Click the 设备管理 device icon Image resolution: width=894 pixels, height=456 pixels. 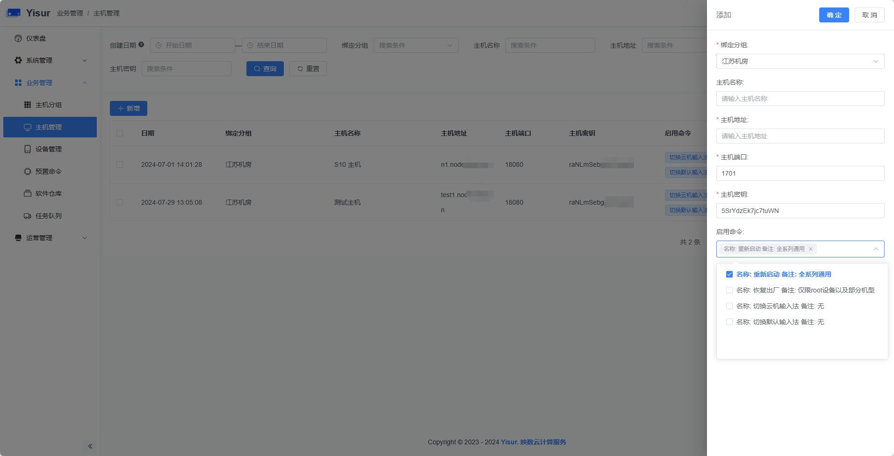pos(28,149)
